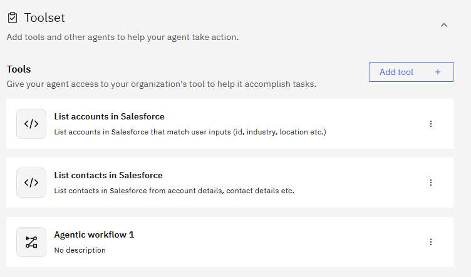471x277 pixels.
Task: Click the Toolset section heading
Action: [x=44, y=18]
